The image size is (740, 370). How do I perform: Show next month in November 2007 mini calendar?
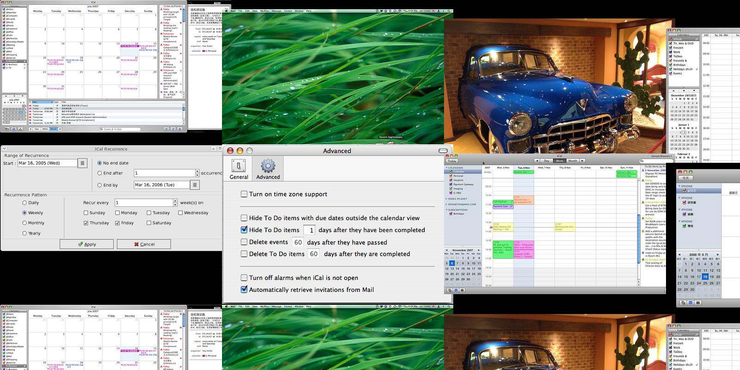(479, 250)
